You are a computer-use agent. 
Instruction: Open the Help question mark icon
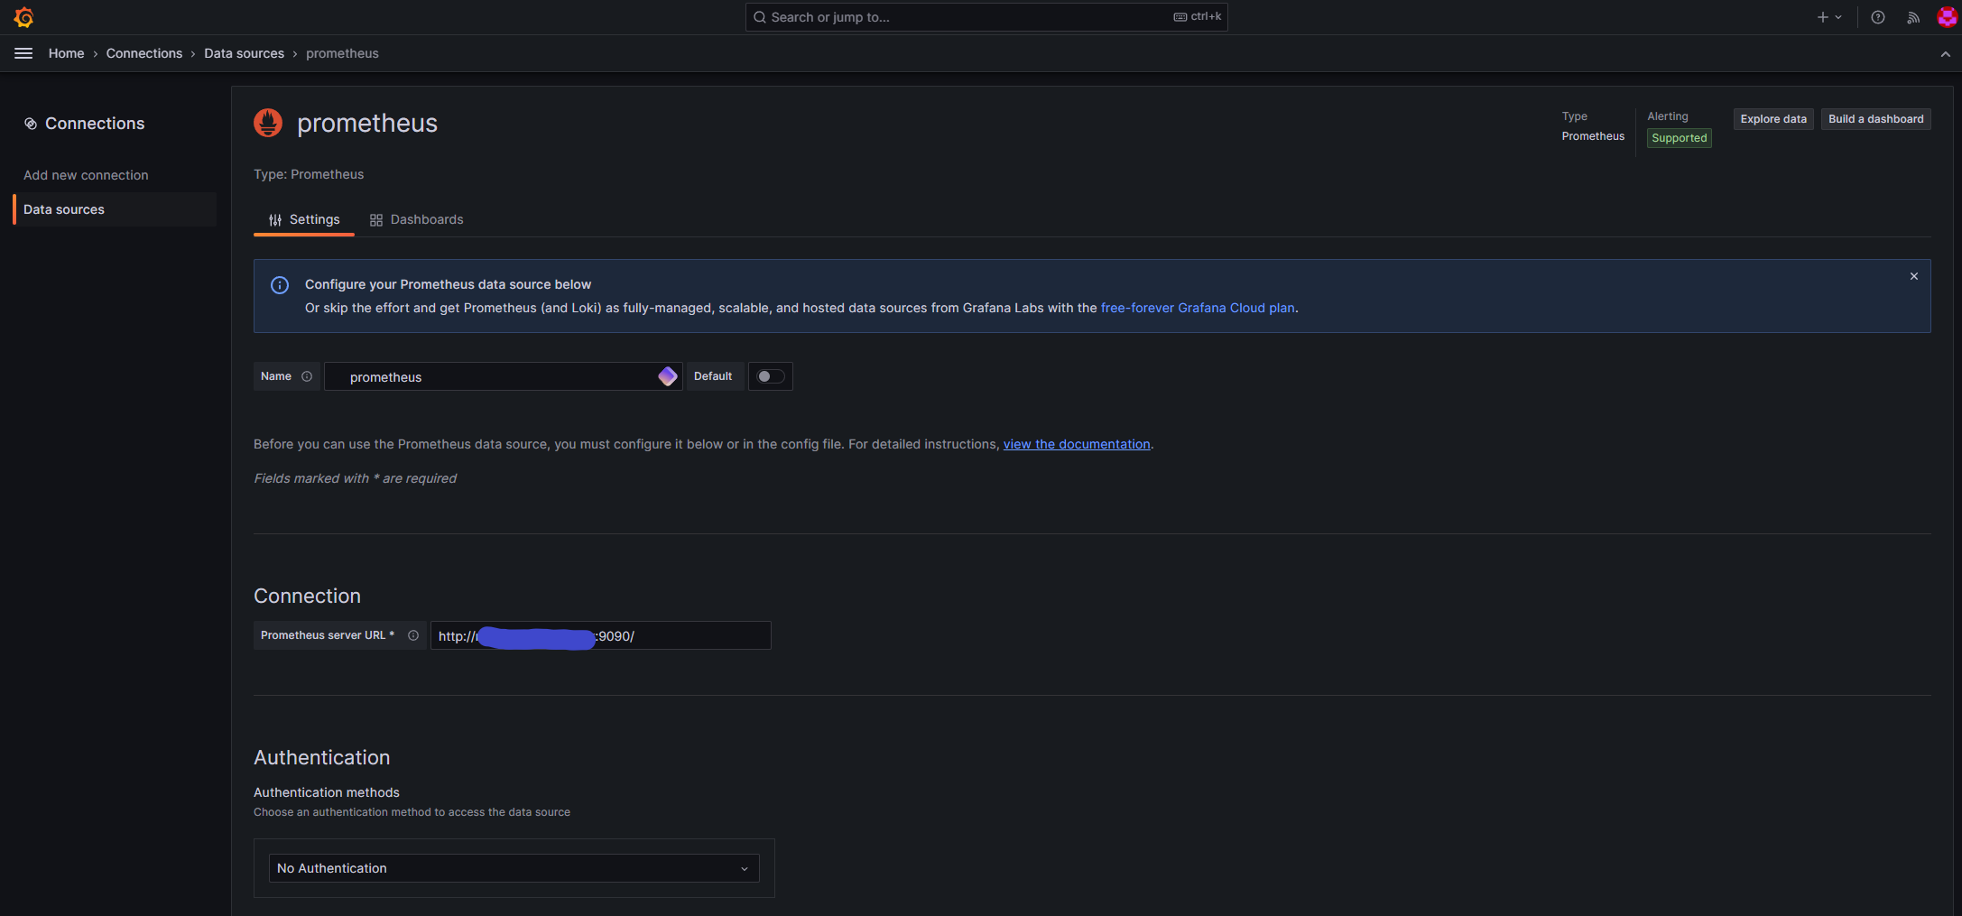(1878, 16)
